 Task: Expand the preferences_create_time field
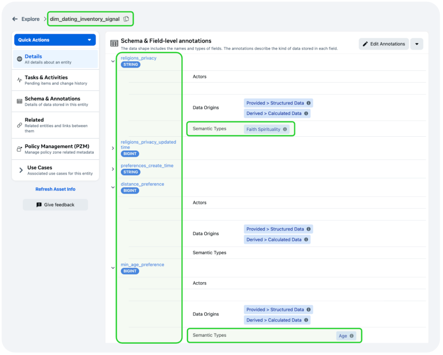pos(113,169)
